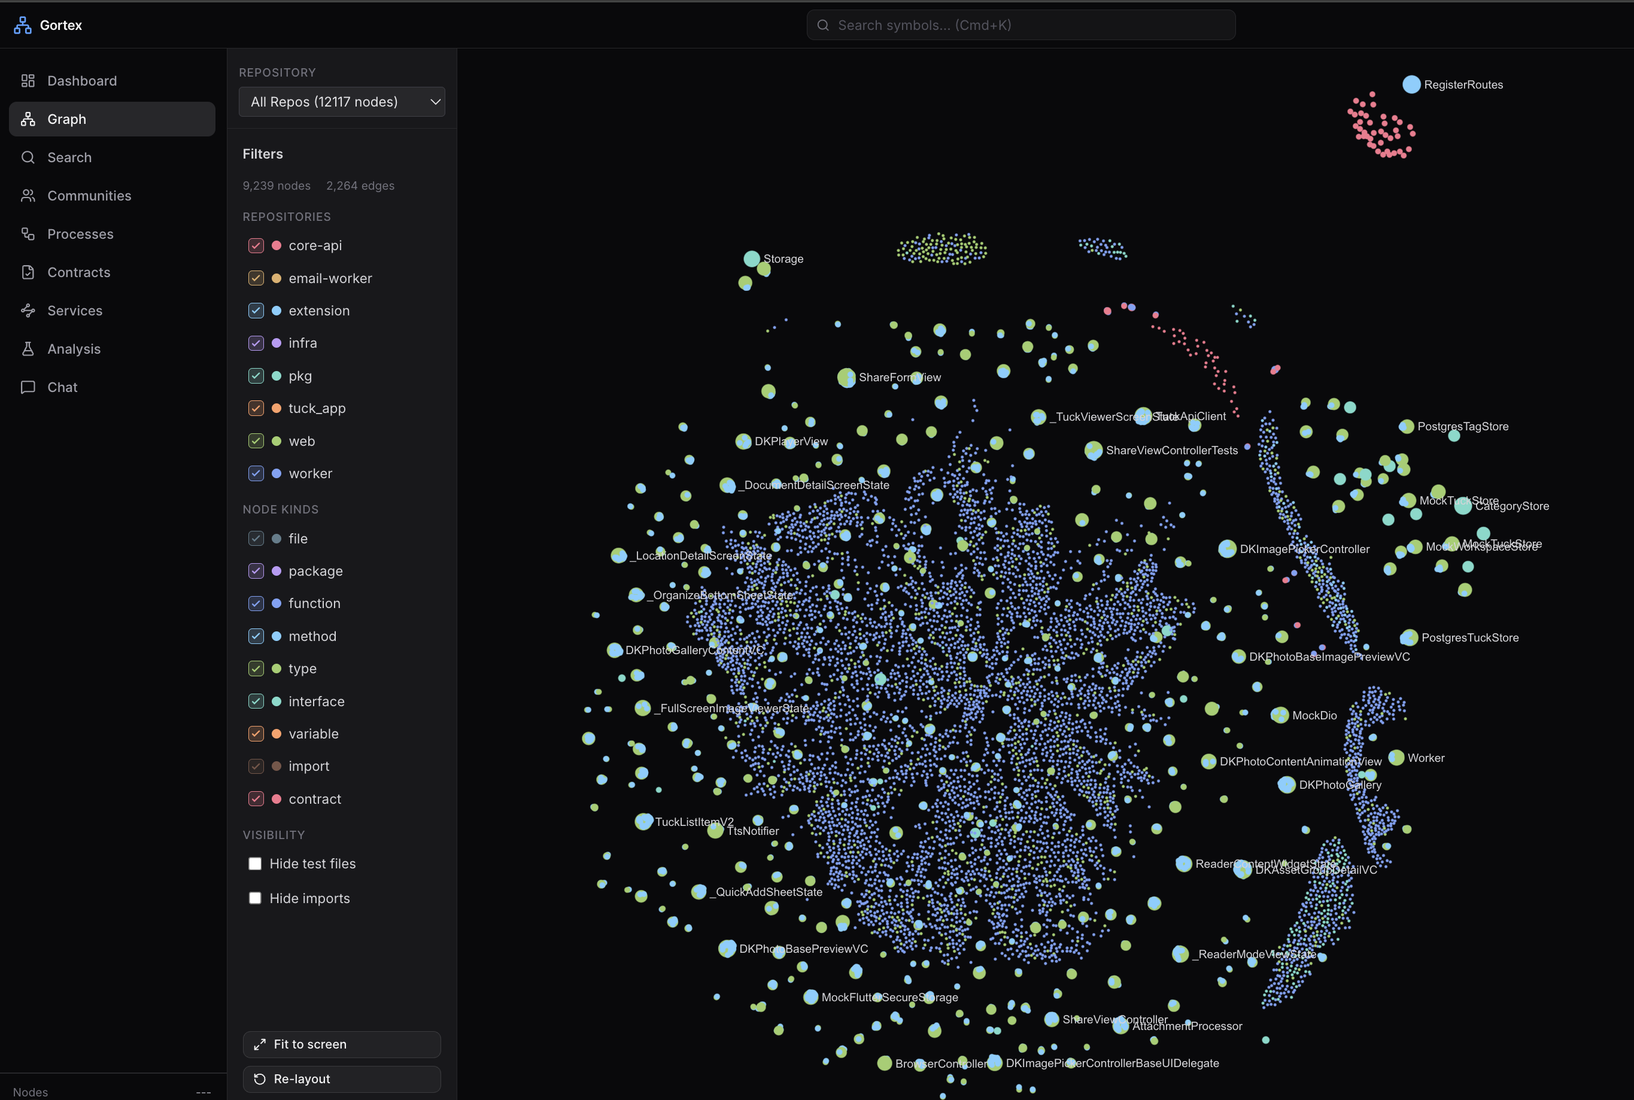Click the Chat bubble icon

click(28, 387)
